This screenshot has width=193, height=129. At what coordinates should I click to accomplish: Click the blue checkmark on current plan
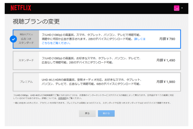tap(13, 39)
